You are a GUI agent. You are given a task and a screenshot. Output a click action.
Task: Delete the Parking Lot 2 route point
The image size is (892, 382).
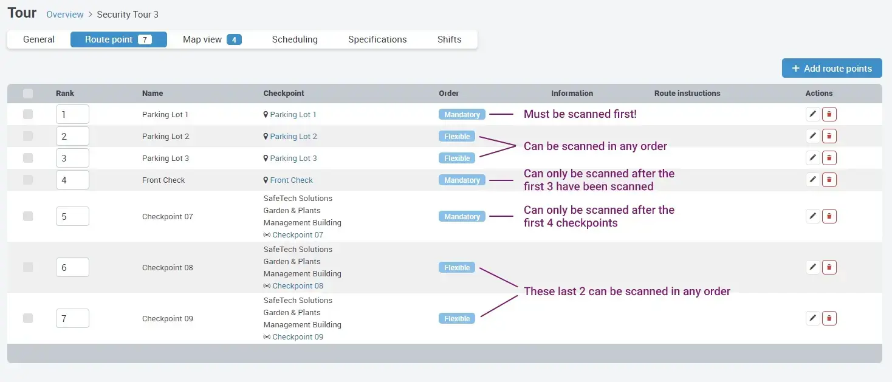click(829, 136)
